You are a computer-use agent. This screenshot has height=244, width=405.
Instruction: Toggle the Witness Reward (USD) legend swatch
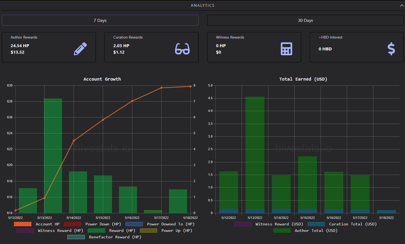click(243, 224)
